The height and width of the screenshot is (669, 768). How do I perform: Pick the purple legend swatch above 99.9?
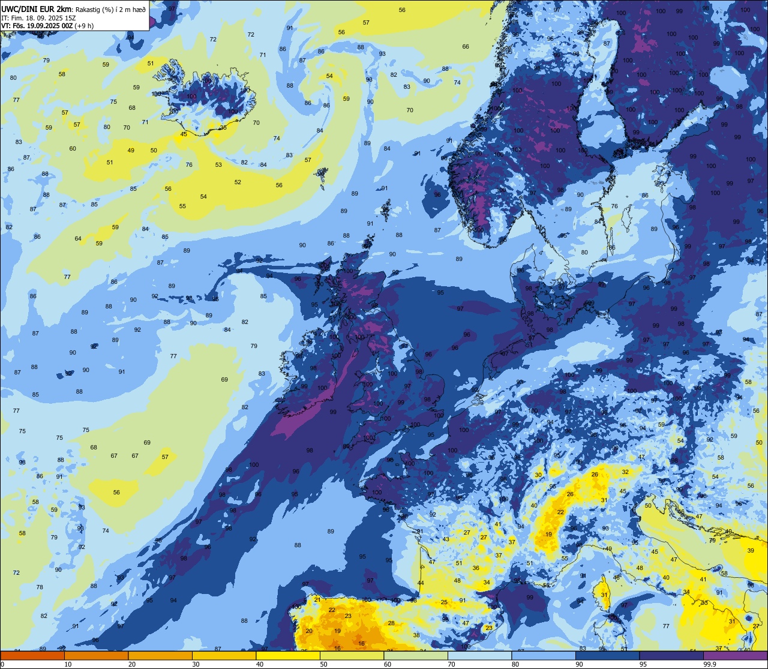(735, 655)
